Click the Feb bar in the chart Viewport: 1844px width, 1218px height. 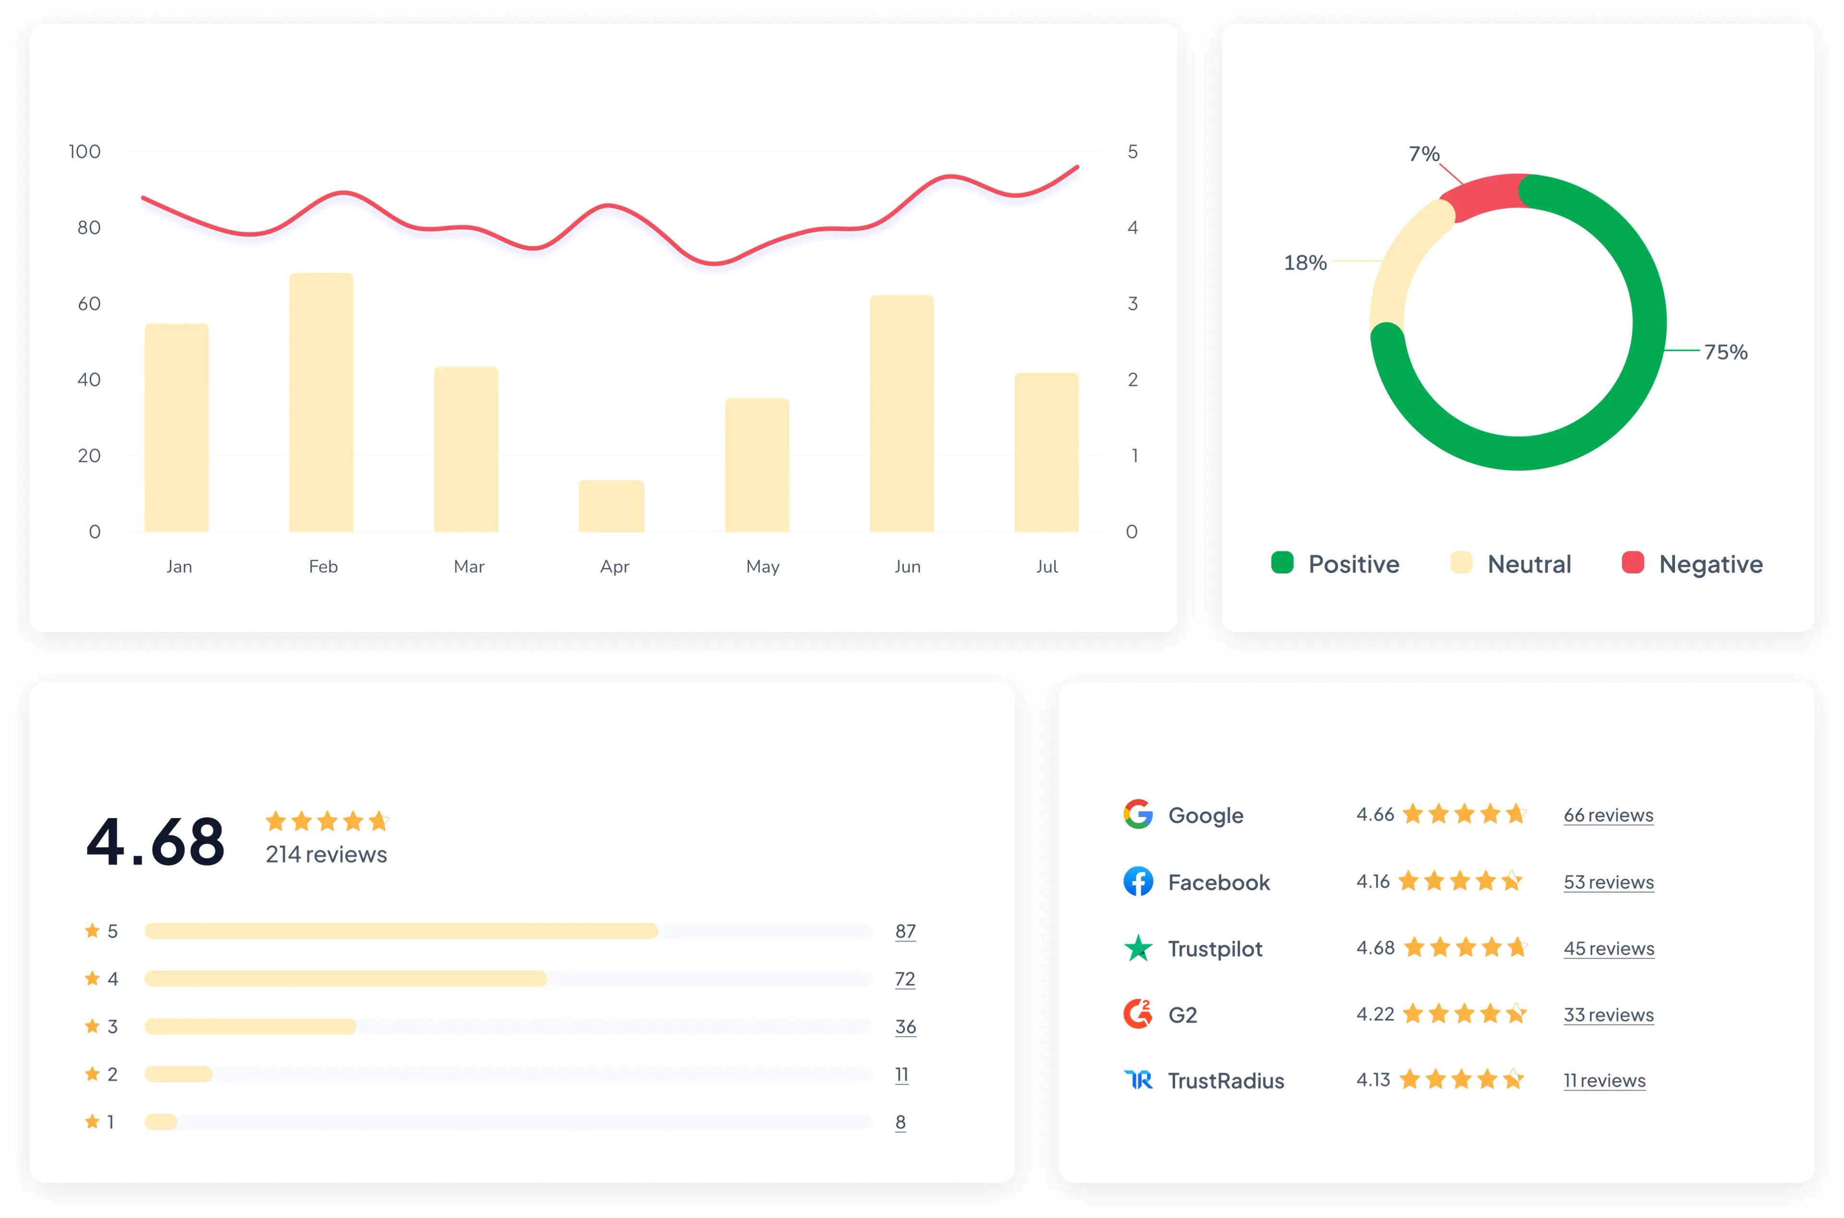[x=321, y=402]
